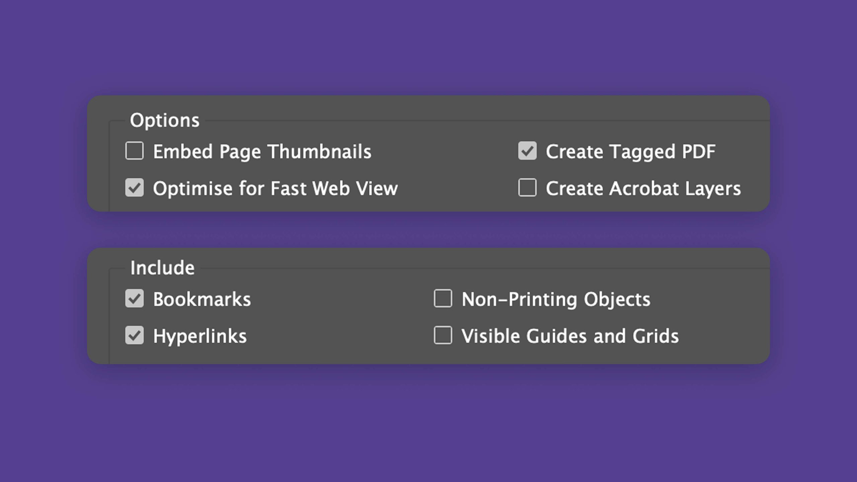Click the "Options" section heading
857x482 pixels.
tap(165, 120)
